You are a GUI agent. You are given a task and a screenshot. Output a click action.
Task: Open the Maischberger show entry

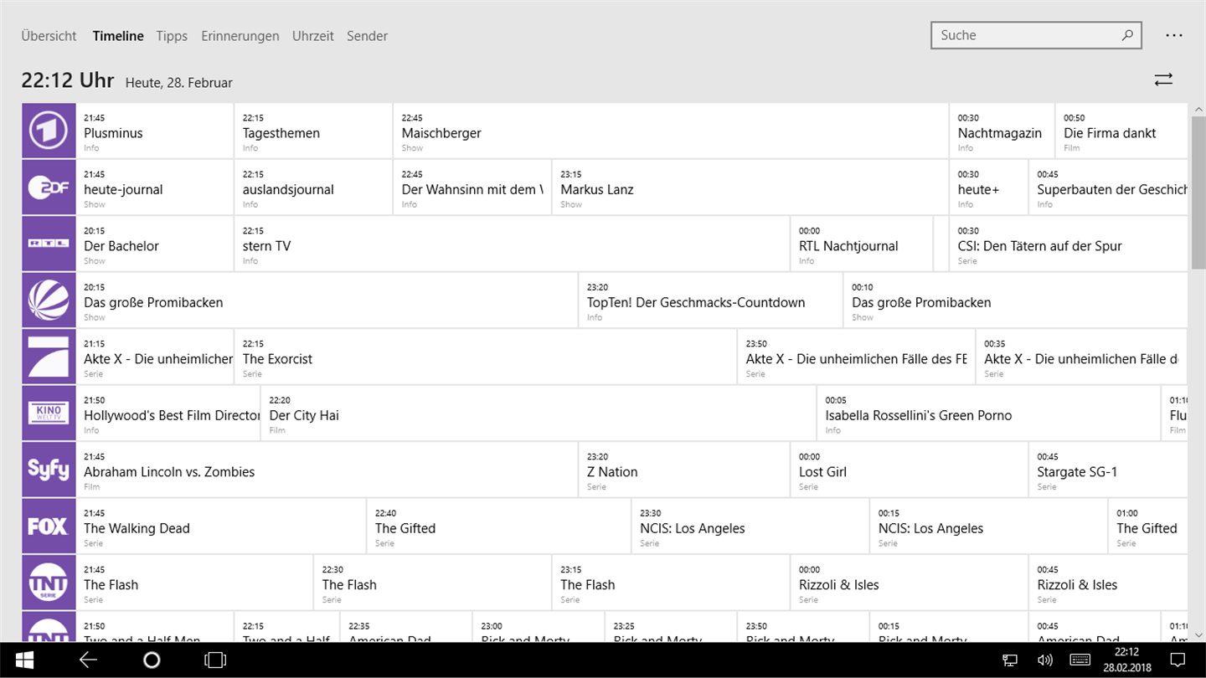pos(670,131)
